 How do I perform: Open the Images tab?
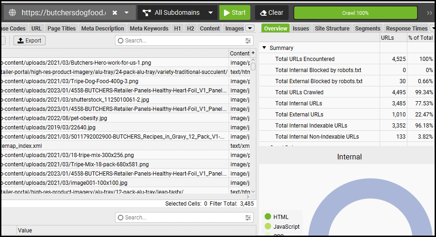pos(235,28)
